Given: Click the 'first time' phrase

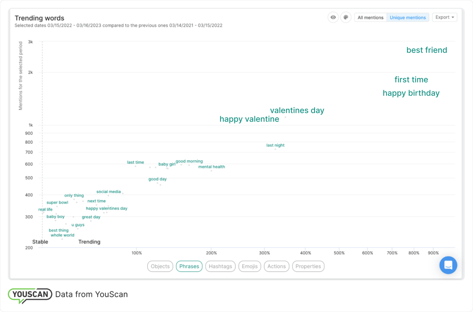Looking at the screenshot, I should [411, 80].
